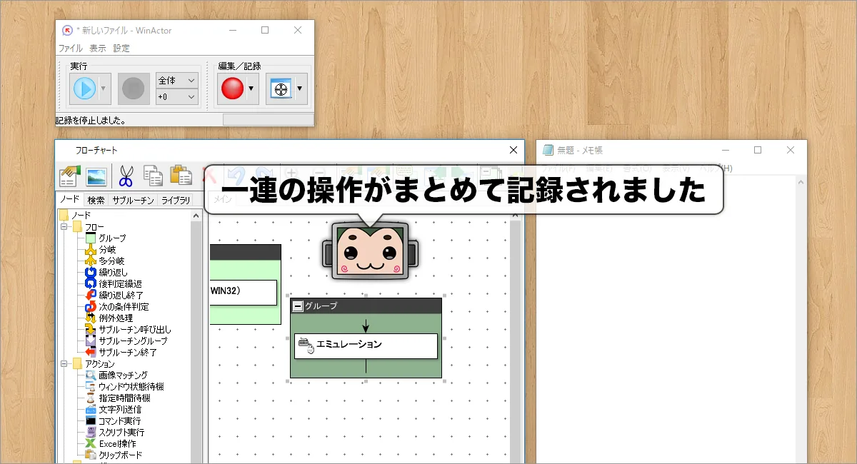The height and width of the screenshot is (464, 857).
Task: Select the 繰り返し loop node icon
Action: [x=91, y=272]
